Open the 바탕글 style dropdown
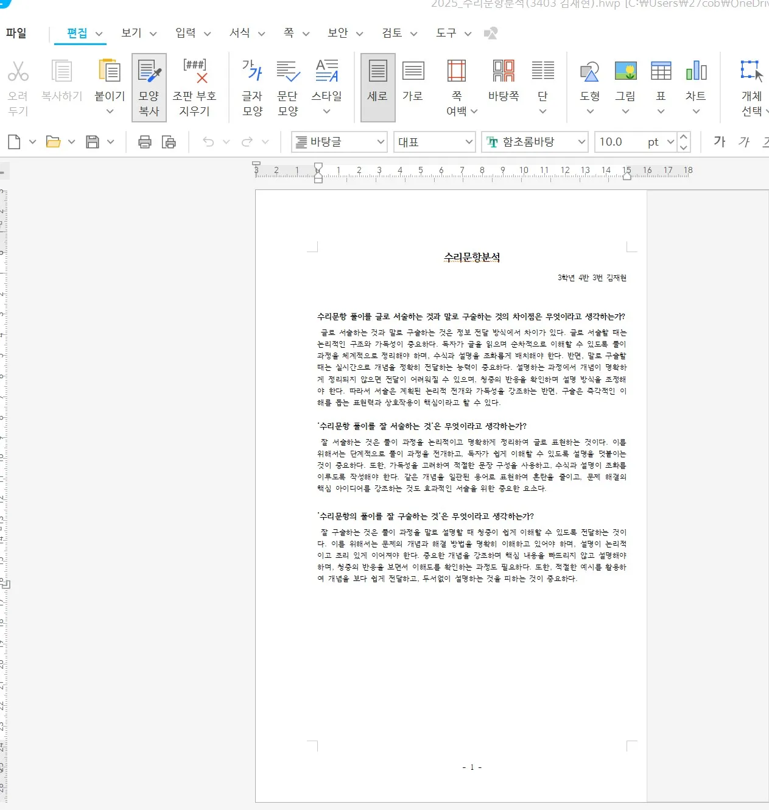 click(x=381, y=142)
